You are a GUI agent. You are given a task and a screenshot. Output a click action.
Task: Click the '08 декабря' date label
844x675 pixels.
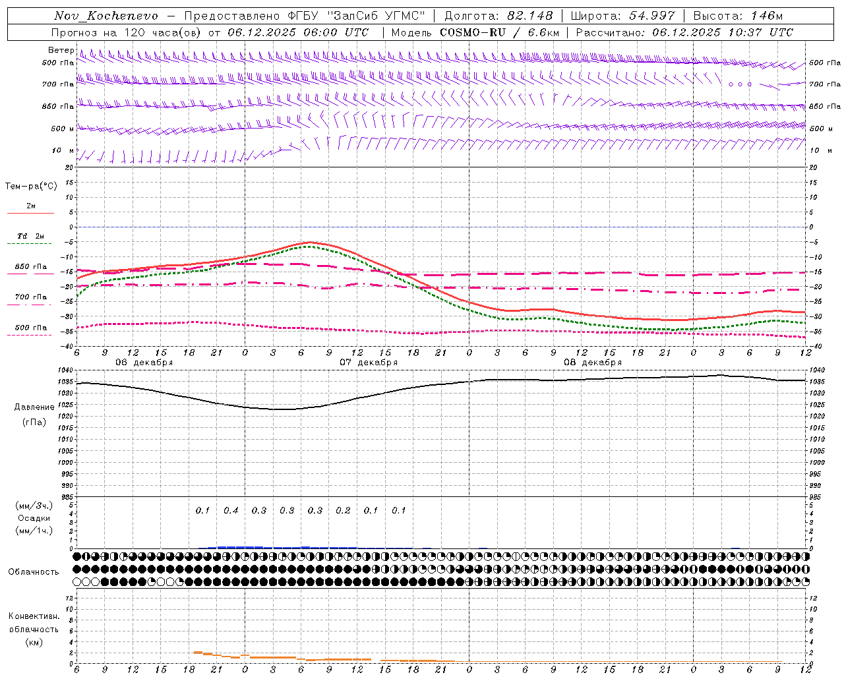click(x=593, y=363)
